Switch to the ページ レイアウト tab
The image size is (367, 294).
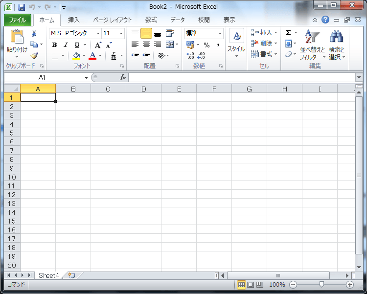113,20
